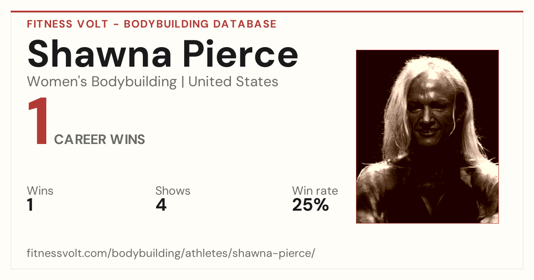Click the athlete portrait photo
This screenshot has width=534, height=280.
point(427,136)
